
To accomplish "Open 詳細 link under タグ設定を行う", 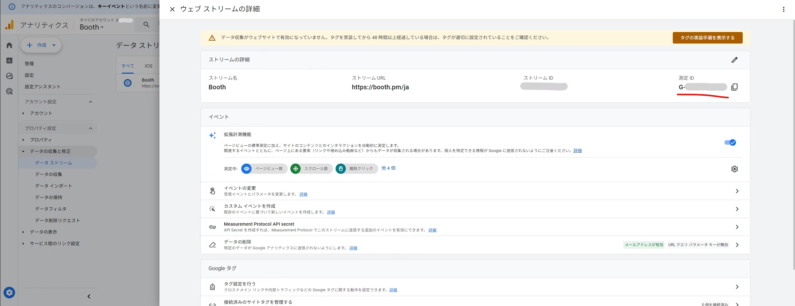I will point(393,290).
